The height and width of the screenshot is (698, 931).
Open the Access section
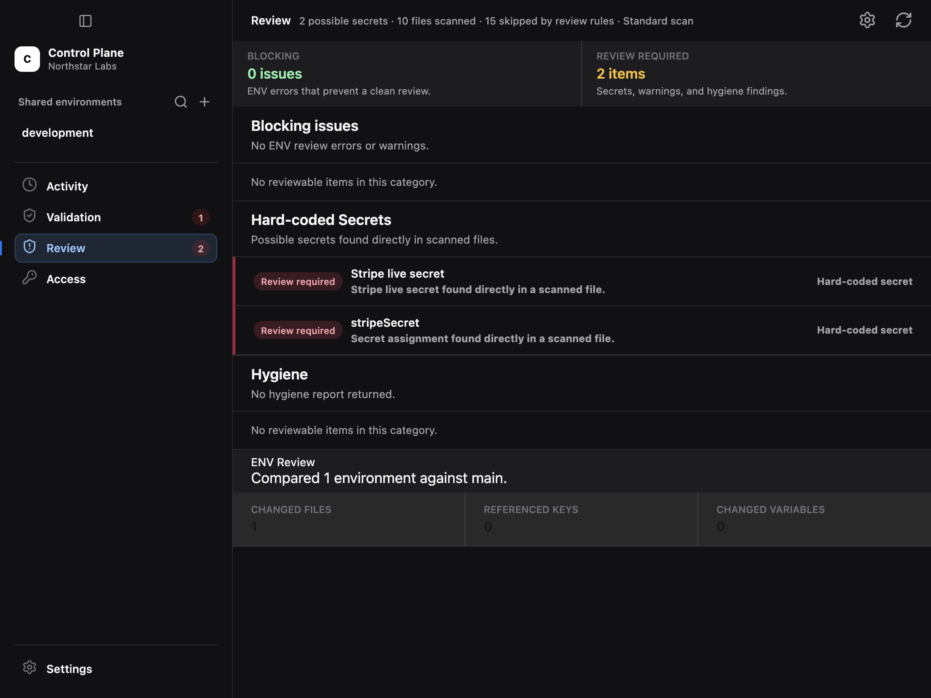click(x=116, y=279)
